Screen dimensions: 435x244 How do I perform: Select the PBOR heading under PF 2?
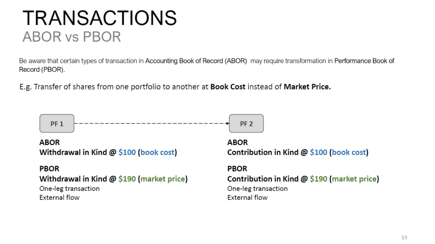pos(237,169)
